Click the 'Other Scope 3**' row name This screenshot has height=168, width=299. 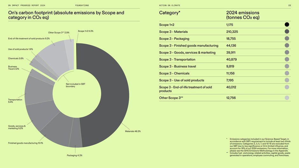(171, 98)
